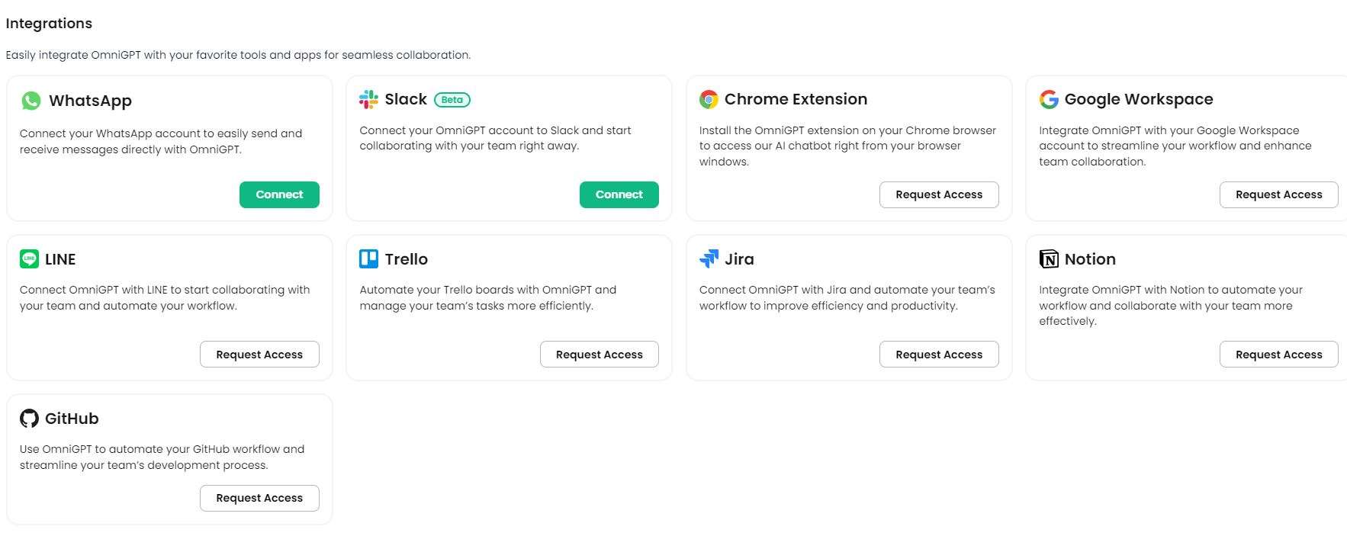
Task: Click the GitHub card title
Action: click(x=72, y=419)
